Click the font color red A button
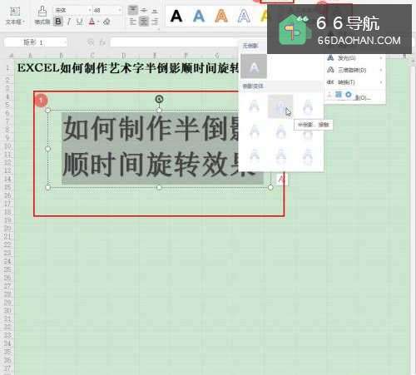The height and width of the screenshot is (375, 416). tap(92, 22)
